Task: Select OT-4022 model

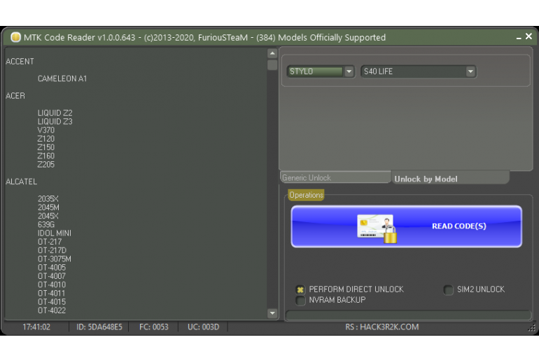Action: [52, 310]
